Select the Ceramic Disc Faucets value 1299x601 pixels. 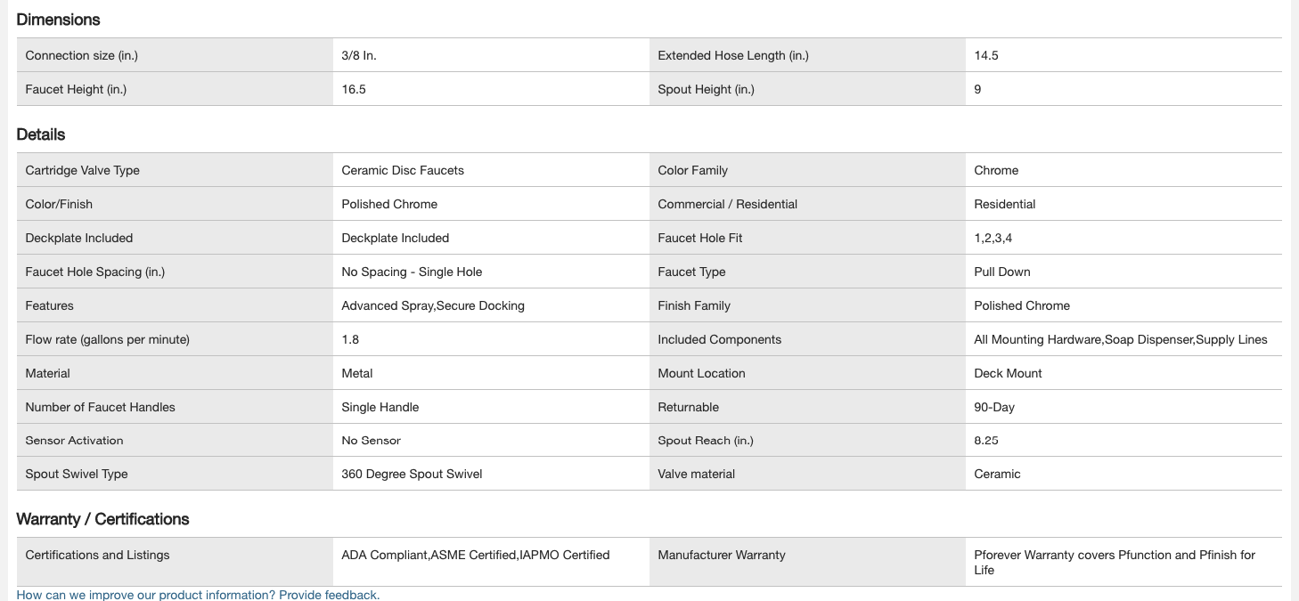[x=403, y=170]
